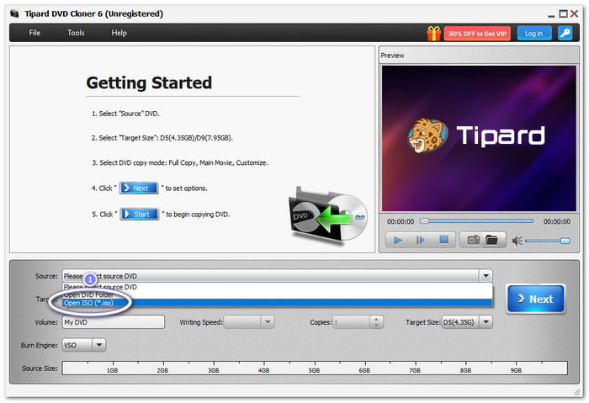
Task: Choose Open DVD Folder option
Action: (277, 294)
